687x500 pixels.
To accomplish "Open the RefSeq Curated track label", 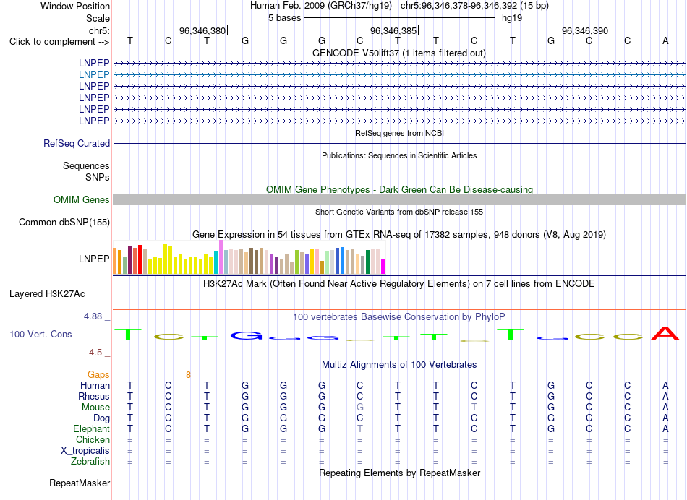I will (77, 144).
